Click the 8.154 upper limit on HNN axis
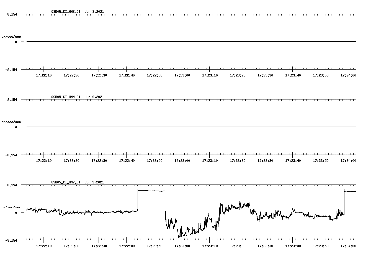This screenshot has height=256, width=376. (x=12, y=99)
